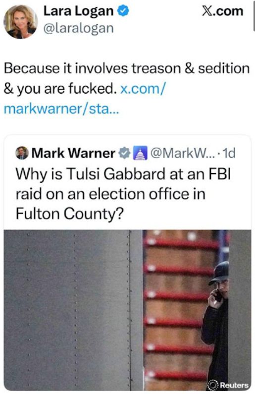The image size is (255, 394).
Task: Open the Reuters photo in the quoted tweet
Action: [128, 310]
